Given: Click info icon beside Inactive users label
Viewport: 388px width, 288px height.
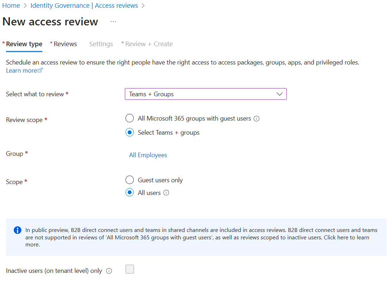Looking at the screenshot, I should (x=109, y=271).
